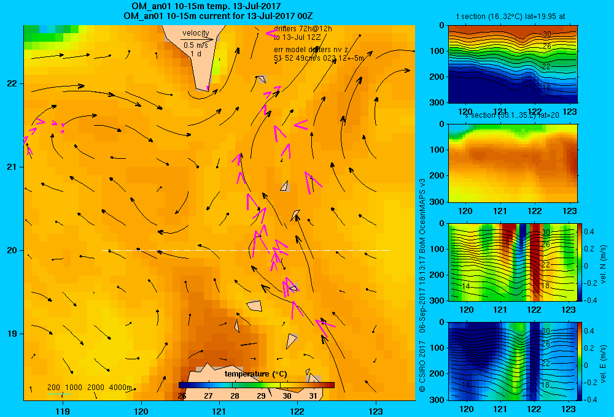
Task: Open the eastward velocity section plot
Action: (x=513, y=361)
